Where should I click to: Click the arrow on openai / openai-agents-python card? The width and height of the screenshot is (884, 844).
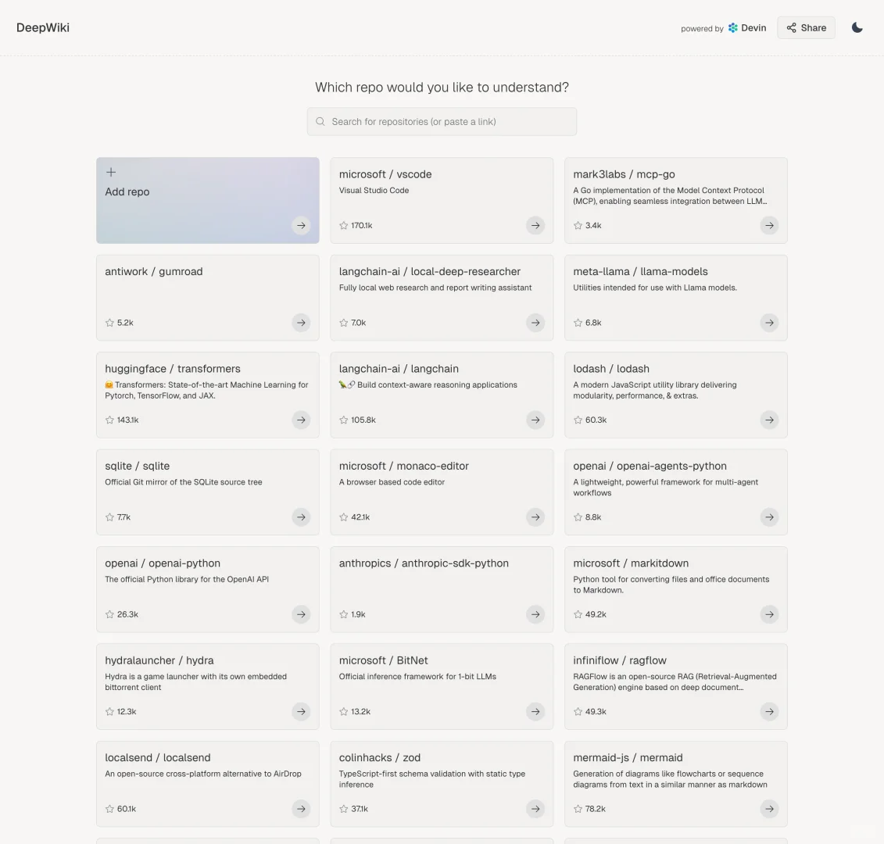[x=770, y=517]
